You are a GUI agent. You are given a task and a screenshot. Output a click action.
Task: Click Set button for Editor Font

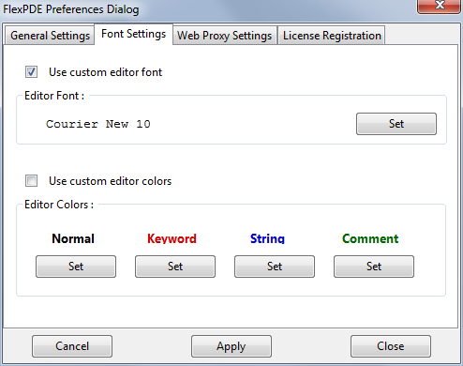(x=396, y=124)
